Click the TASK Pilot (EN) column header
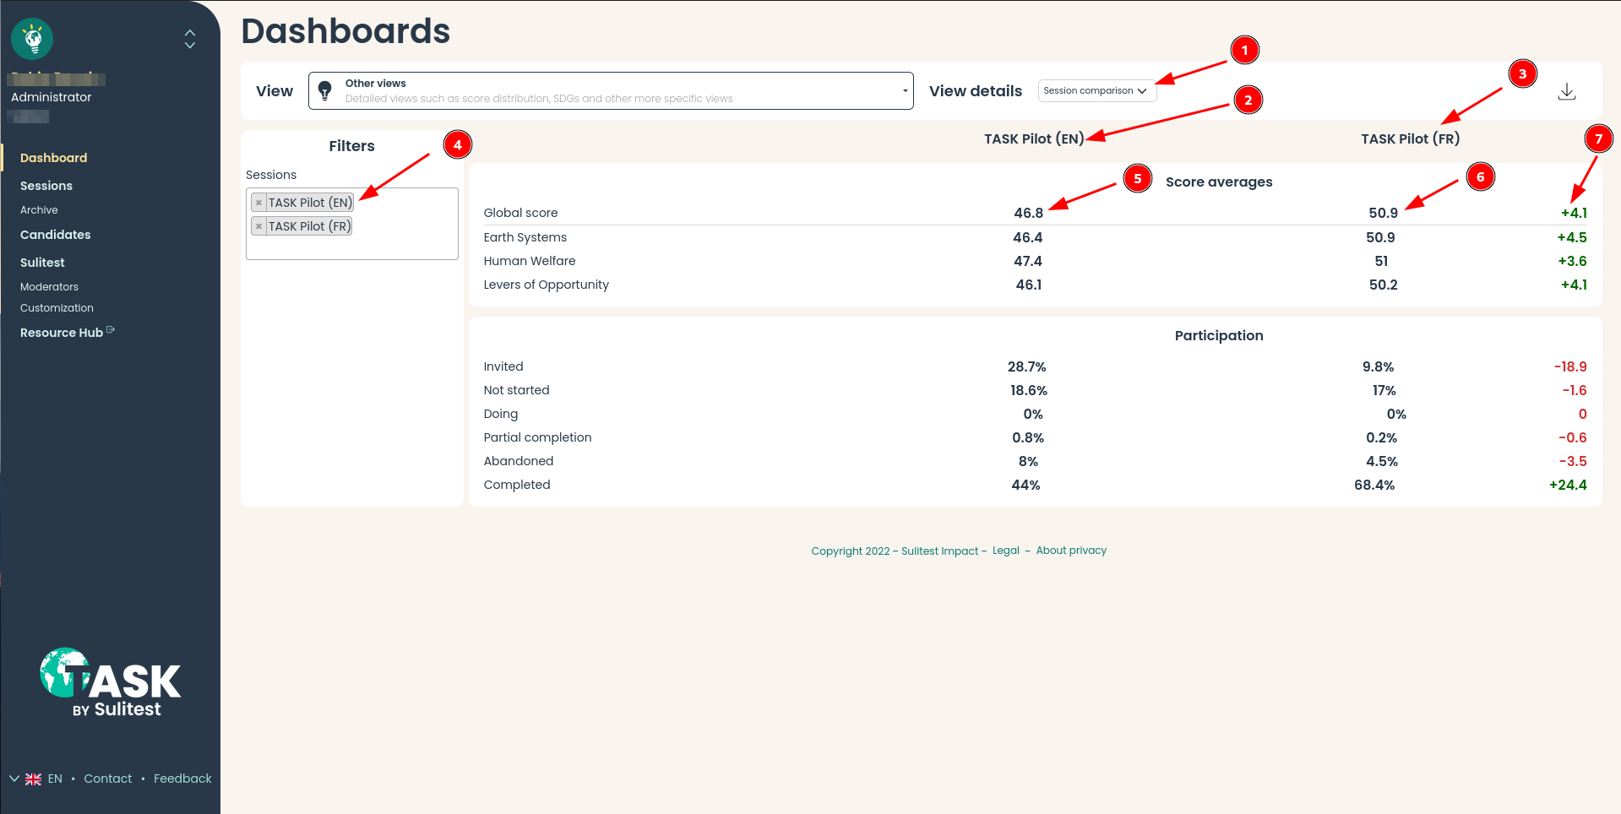 (x=1034, y=139)
